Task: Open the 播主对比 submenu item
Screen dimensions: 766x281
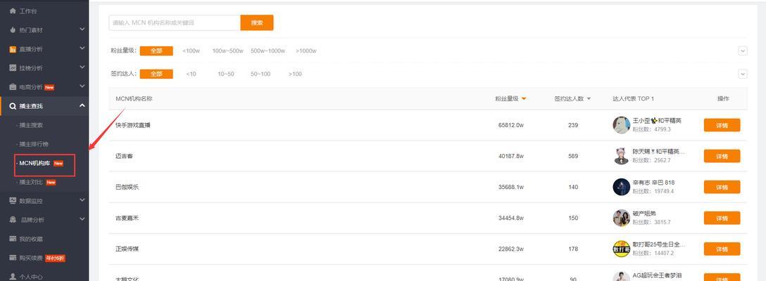Action: pos(31,182)
